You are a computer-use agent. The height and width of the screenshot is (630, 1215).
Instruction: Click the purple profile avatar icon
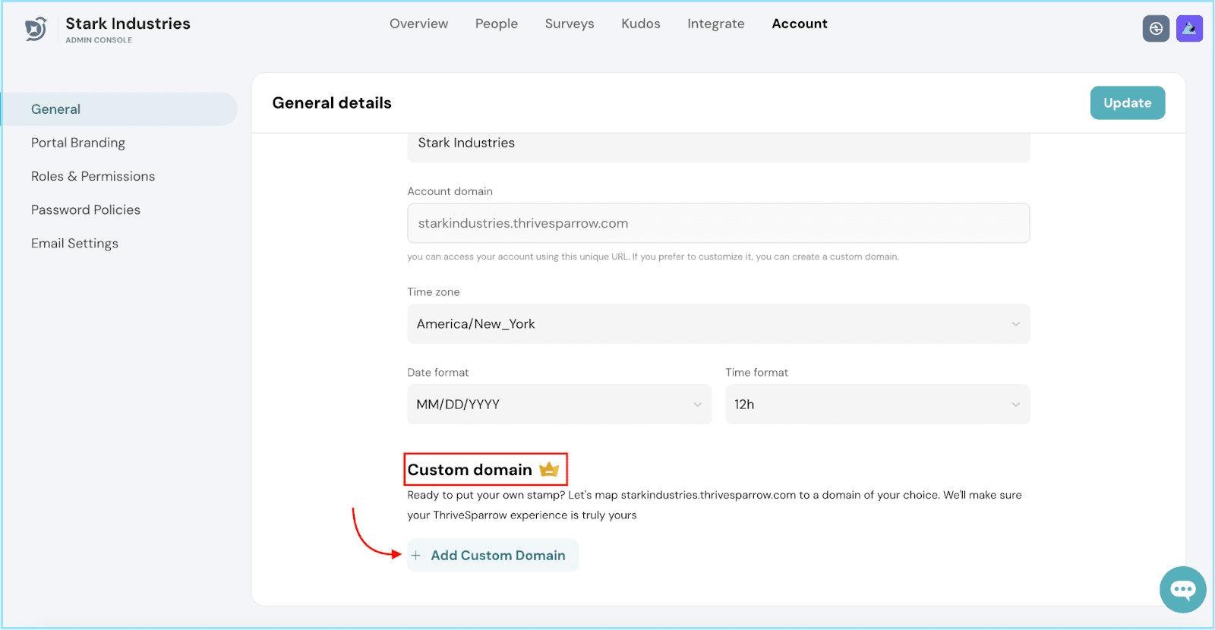(1189, 29)
